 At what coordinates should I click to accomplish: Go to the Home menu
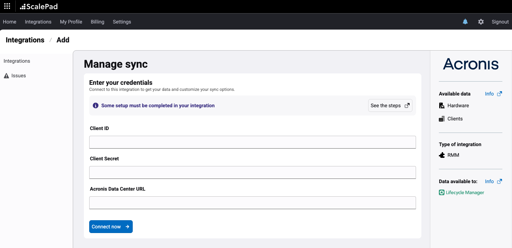10,22
